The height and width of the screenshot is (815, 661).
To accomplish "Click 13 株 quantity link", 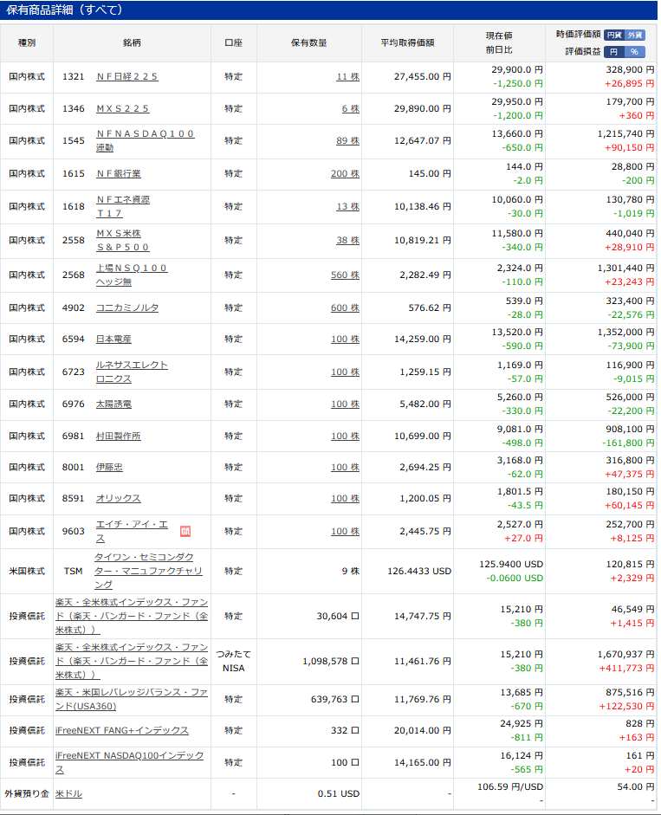I will (348, 206).
